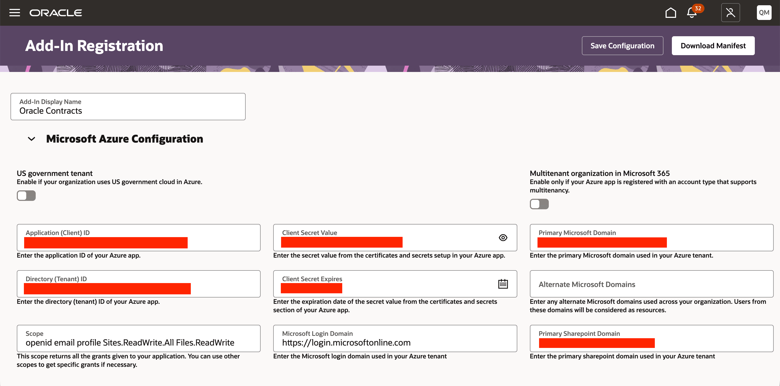
Task: Open the QM user profile menu
Action: (x=764, y=13)
